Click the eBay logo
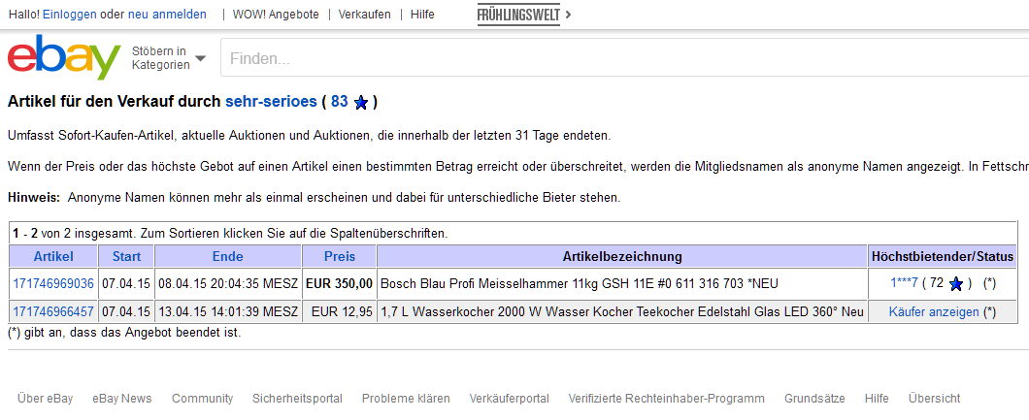The height and width of the screenshot is (420, 1029). coord(64,57)
